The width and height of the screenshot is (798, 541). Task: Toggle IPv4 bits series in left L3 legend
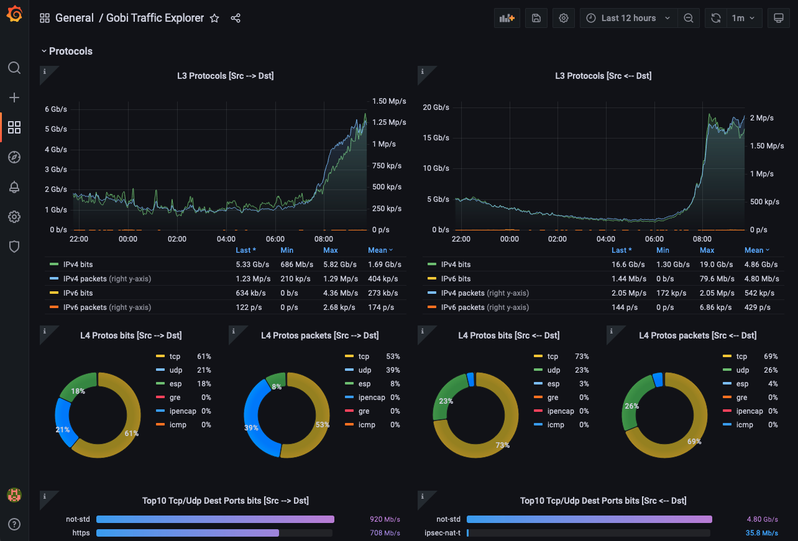(x=78, y=265)
